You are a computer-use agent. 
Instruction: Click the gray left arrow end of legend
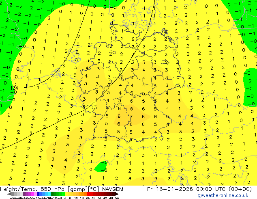[9, 194]
